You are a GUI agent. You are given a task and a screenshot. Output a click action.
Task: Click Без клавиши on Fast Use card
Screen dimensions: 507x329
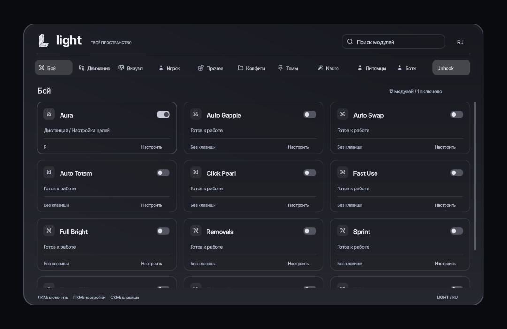350,205
